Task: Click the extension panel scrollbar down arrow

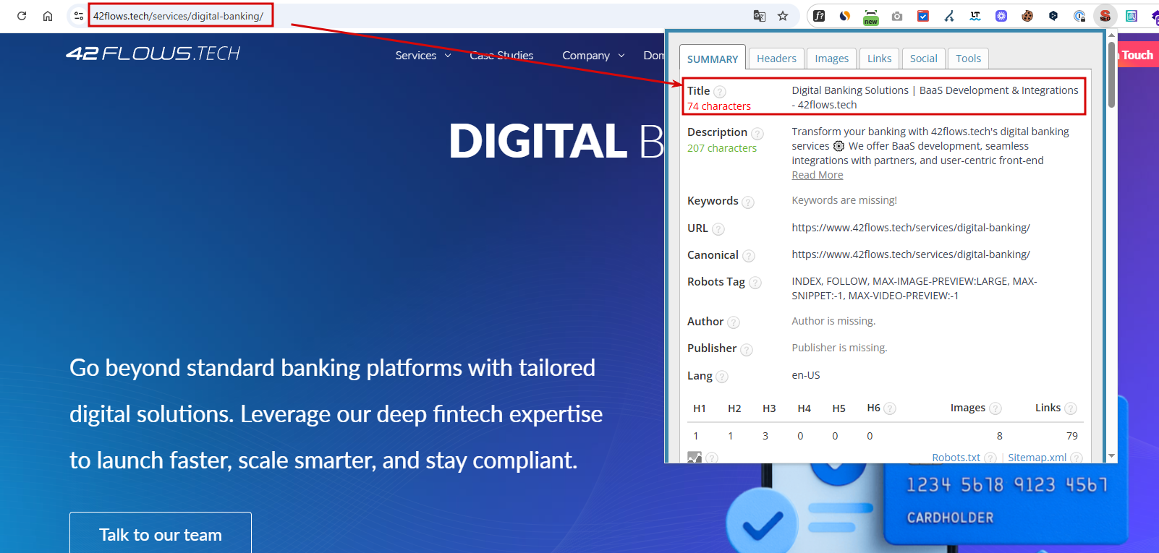Action: pos(1112,456)
